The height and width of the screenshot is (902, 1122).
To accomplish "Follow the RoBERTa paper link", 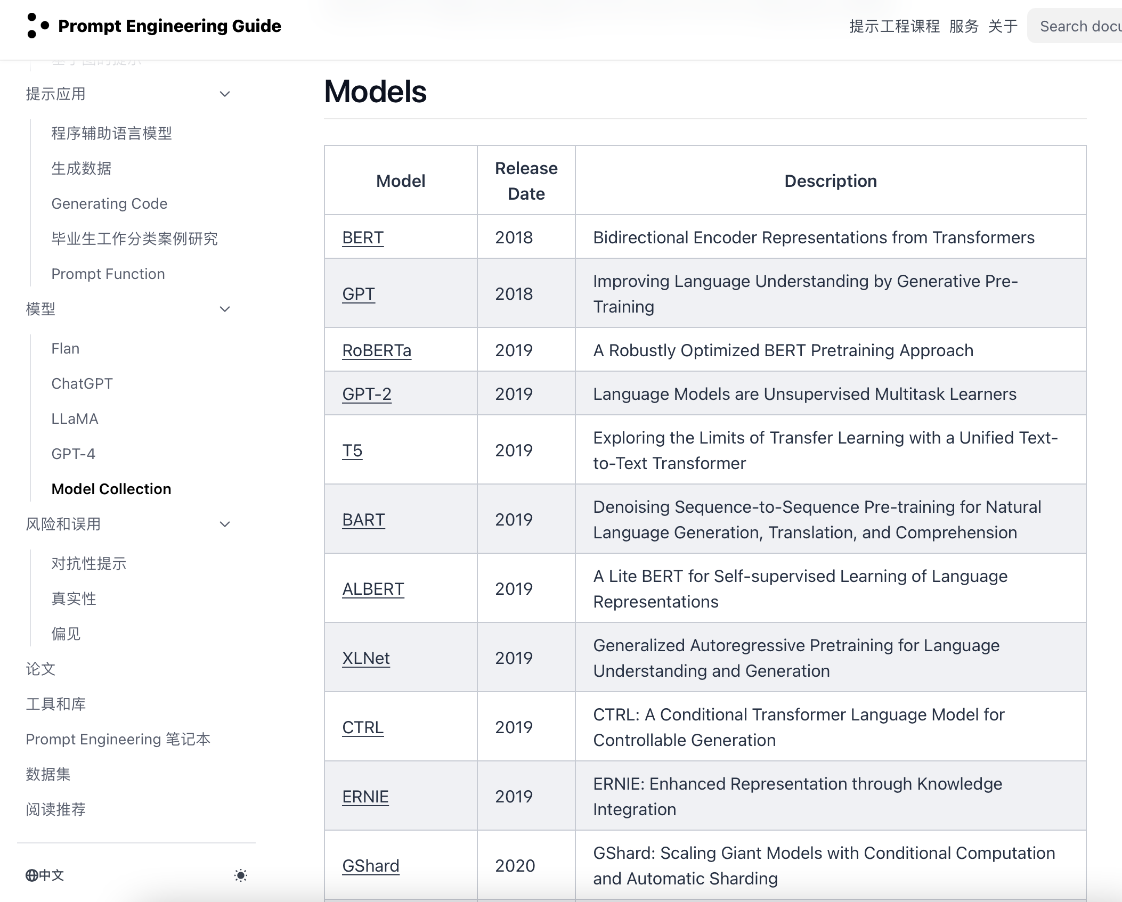I will (x=377, y=351).
